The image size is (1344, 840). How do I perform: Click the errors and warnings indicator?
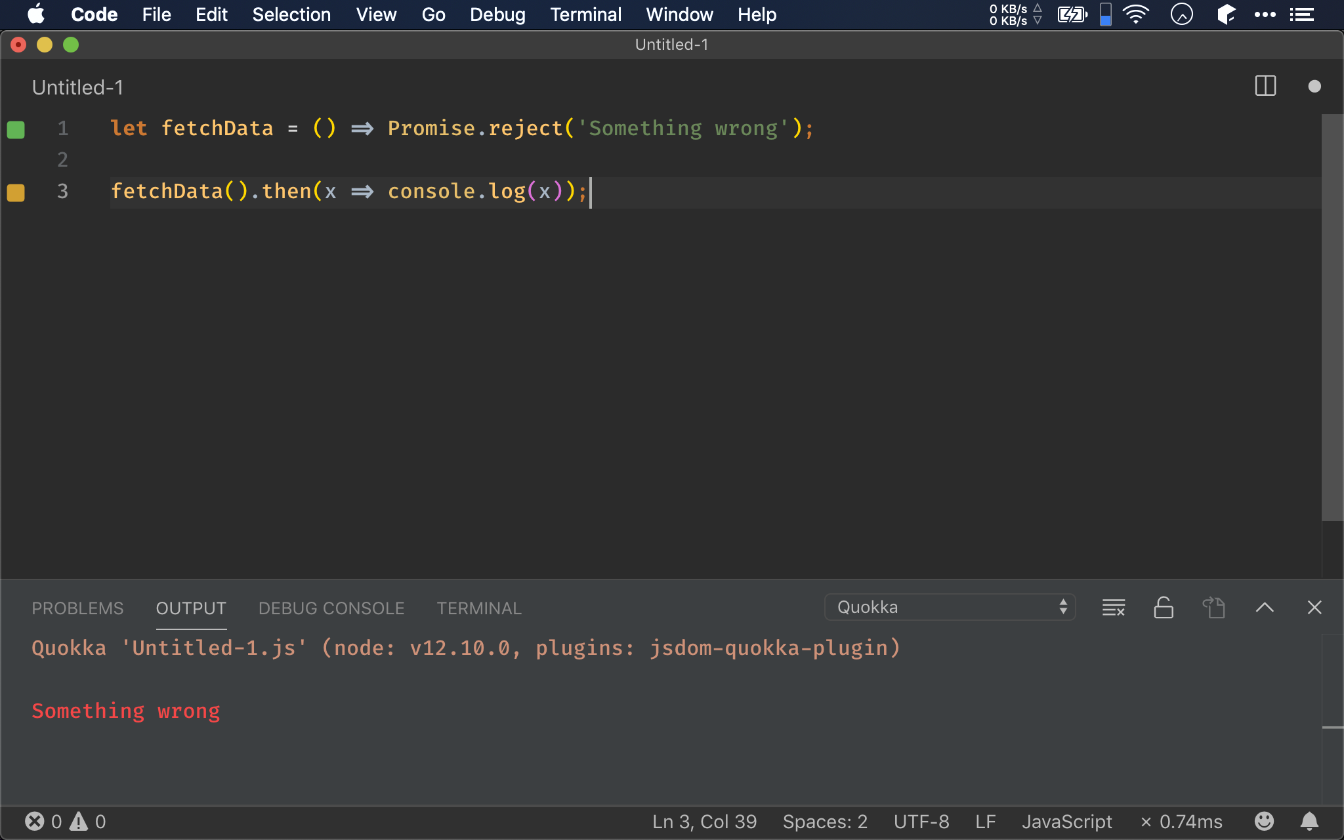click(65, 821)
